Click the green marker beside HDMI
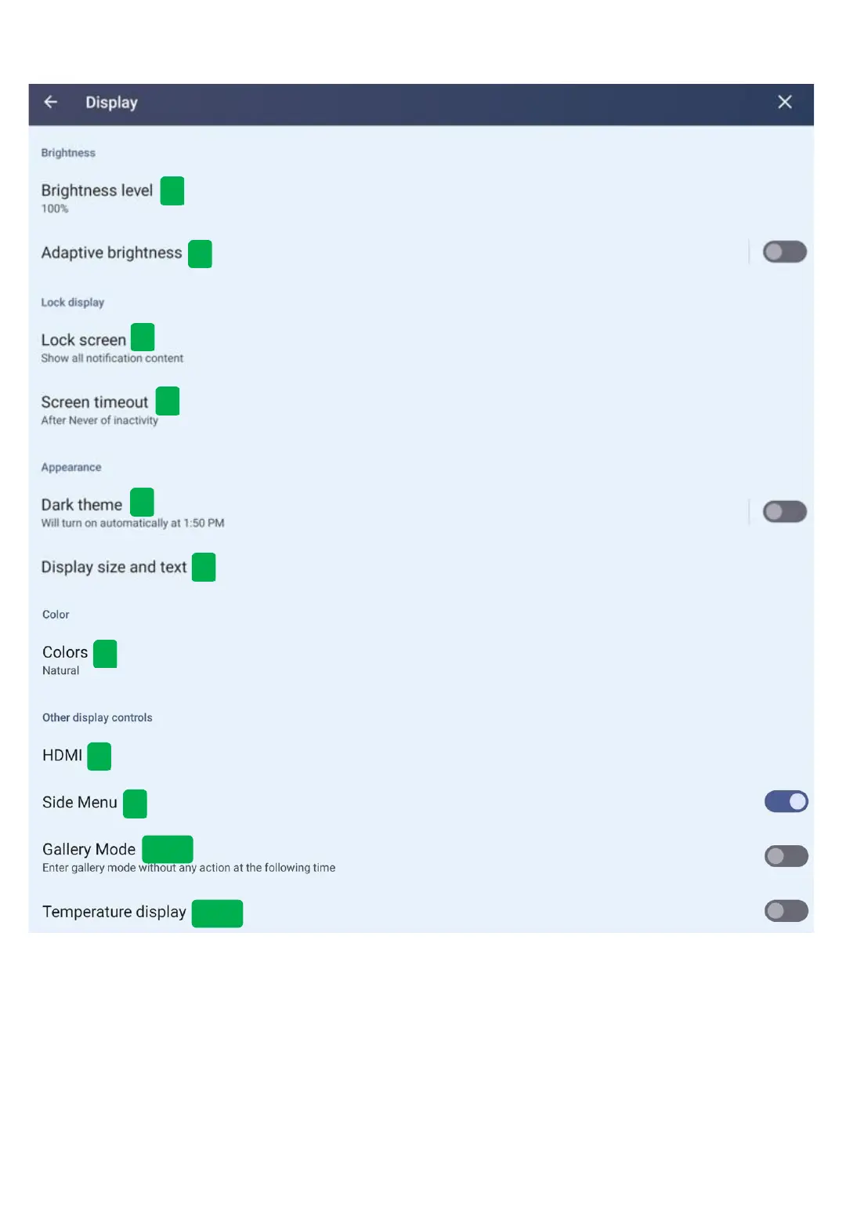846x1223 pixels. coord(99,757)
